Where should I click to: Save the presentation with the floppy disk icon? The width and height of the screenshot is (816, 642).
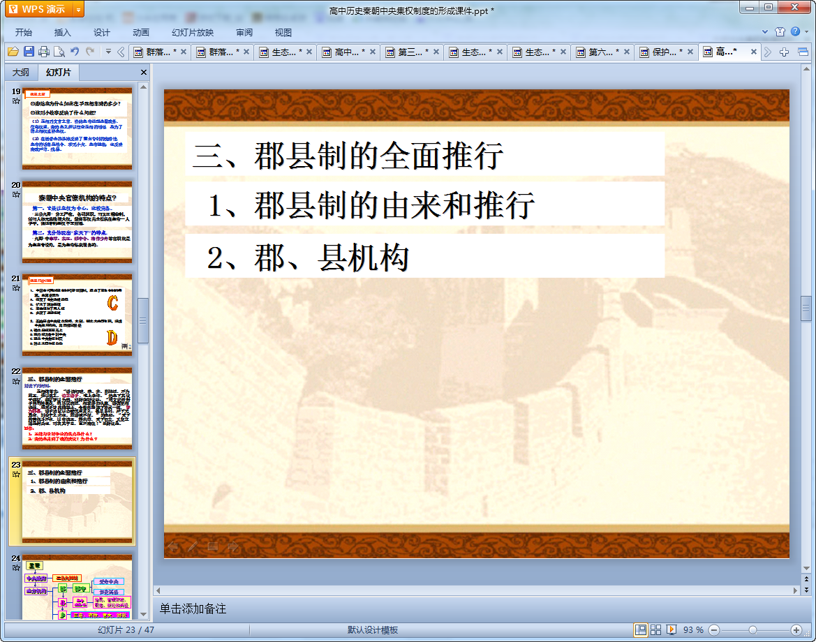tap(29, 52)
